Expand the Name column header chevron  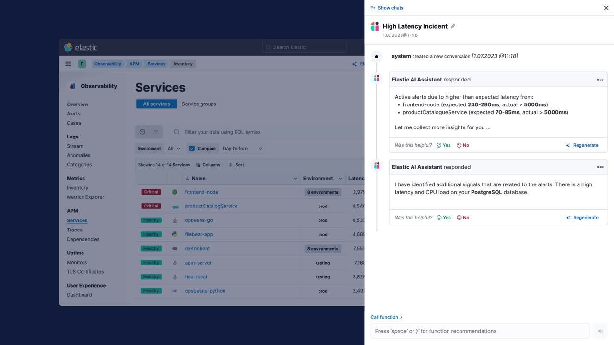tap(295, 179)
